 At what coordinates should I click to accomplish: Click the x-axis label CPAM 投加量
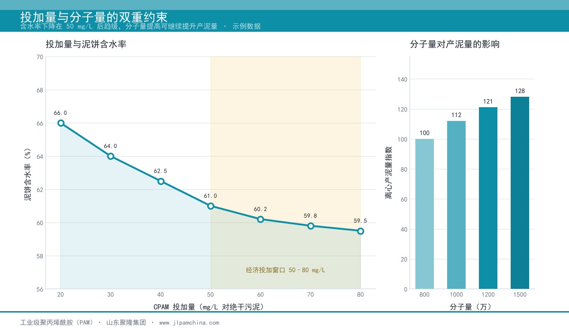pos(209,307)
